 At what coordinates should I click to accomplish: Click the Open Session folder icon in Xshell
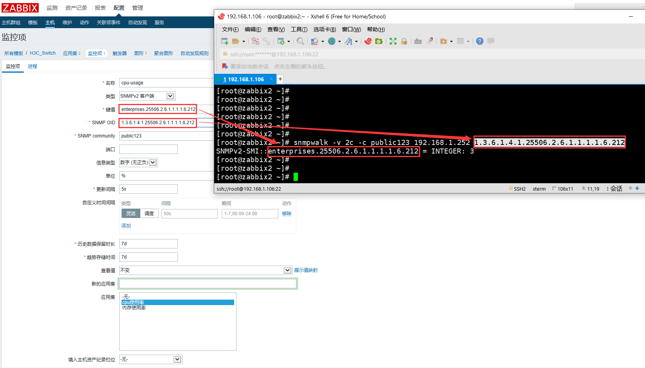[236, 41]
